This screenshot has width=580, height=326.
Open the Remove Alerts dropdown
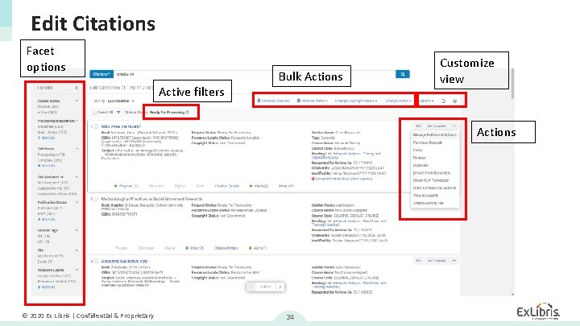coord(313,101)
